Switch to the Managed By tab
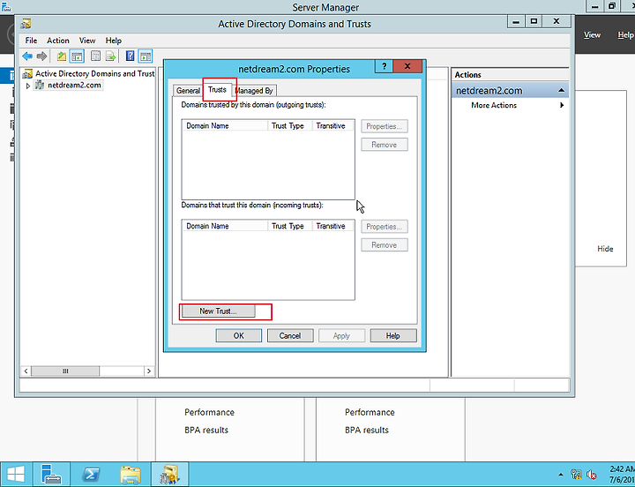The height and width of the screenshot is (487, 635). click(x=254, y=90)
